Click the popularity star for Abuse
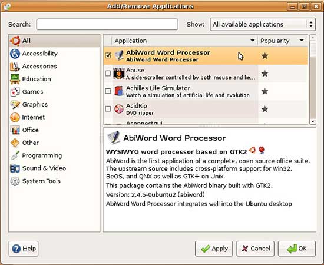324x265 pixels. pyautogui.click(x=265, y=74)
